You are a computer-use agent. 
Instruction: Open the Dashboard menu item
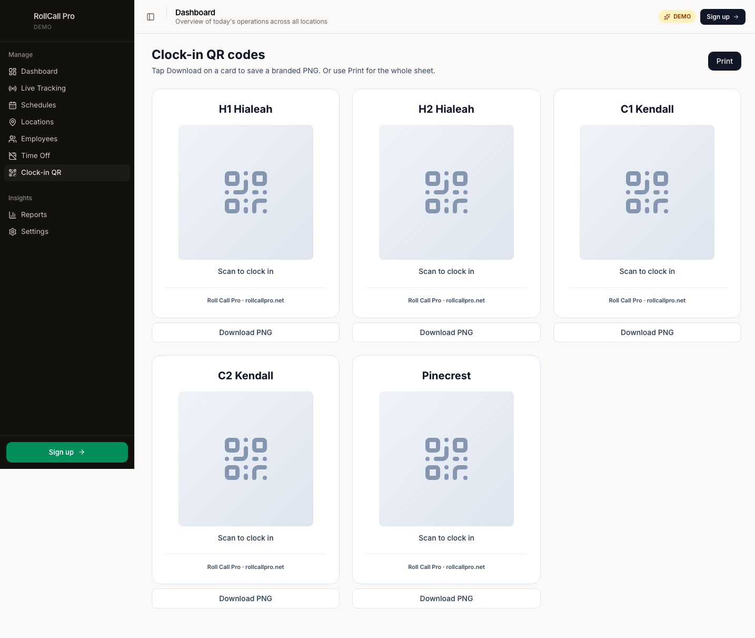tap(67, 72)
